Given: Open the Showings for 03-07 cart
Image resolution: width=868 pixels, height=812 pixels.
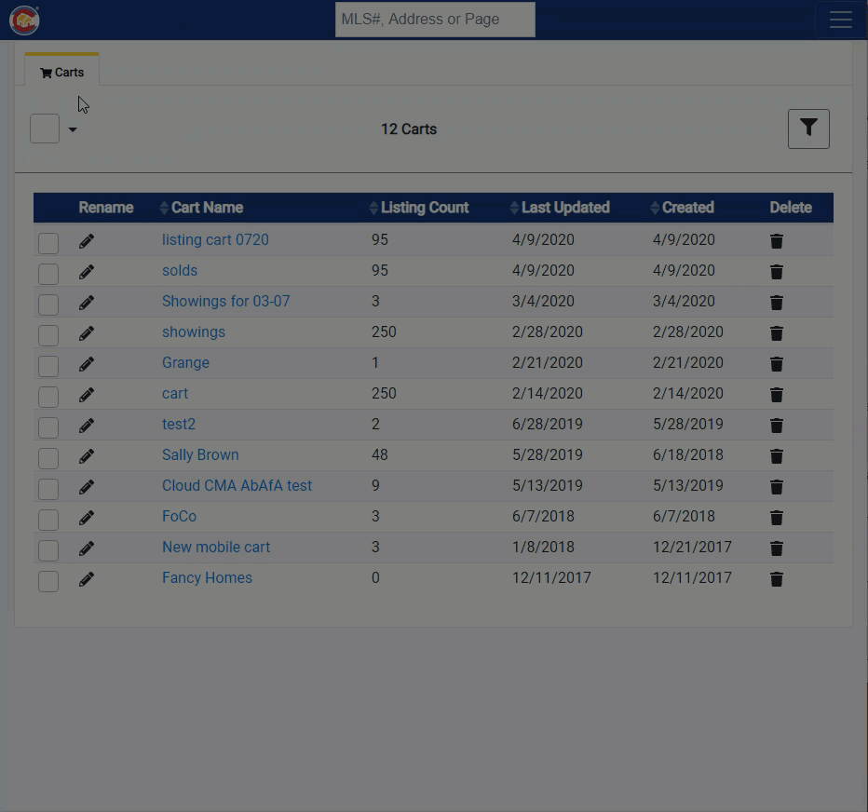Looking at the screenshot, I should click(225, 302).
